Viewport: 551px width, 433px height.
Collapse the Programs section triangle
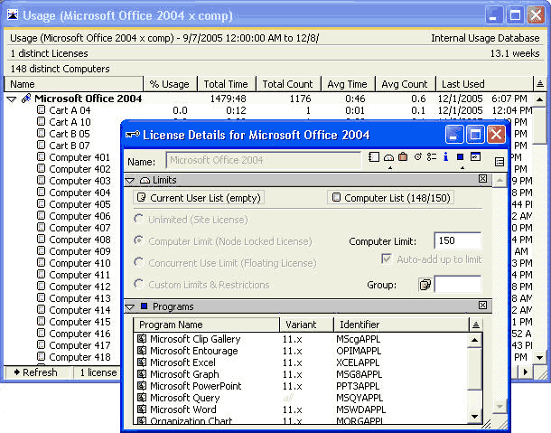(130, 307)
